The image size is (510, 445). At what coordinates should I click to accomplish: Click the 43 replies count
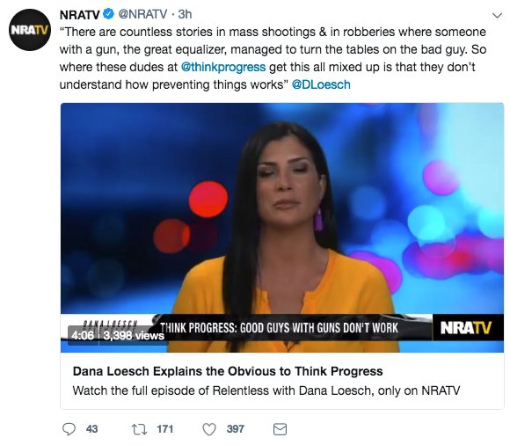91,429
